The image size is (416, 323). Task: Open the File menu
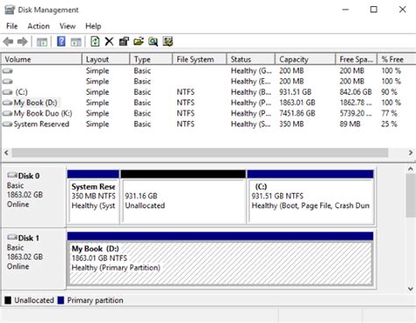pos(12,26)
